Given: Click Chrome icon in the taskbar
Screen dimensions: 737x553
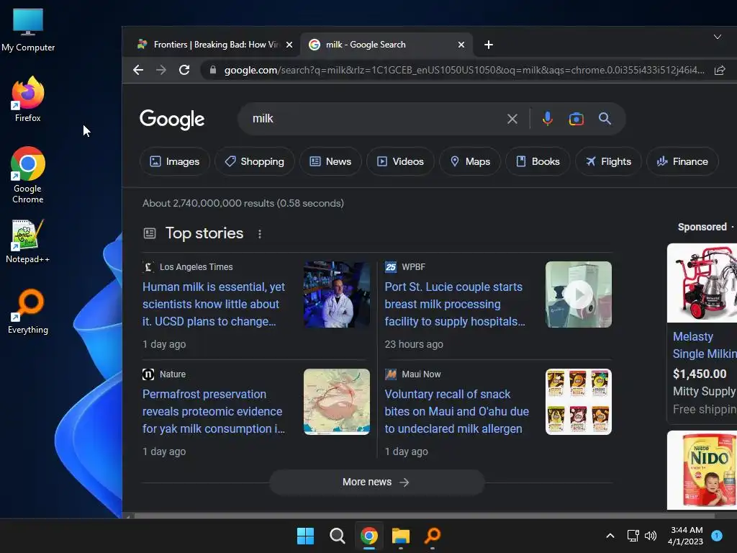Looking at the screenshot, I should pyautogui.click(x=369, y=536).
